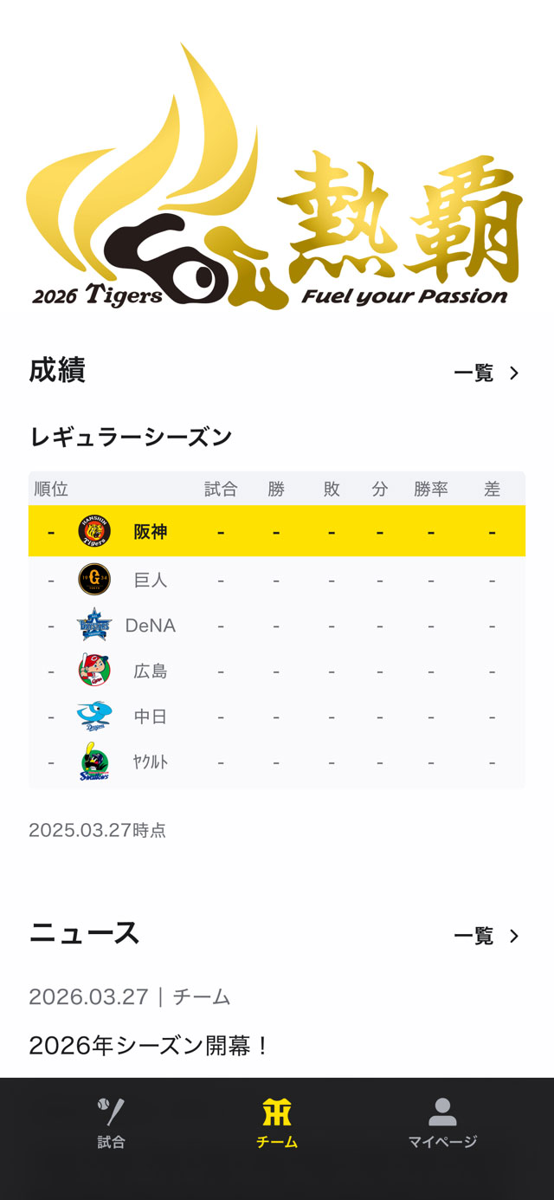Image resolution: width=554 pixels, height=1200 pixels.
Task: Open the 試合 (games) tab
Action: [111, 1124]
